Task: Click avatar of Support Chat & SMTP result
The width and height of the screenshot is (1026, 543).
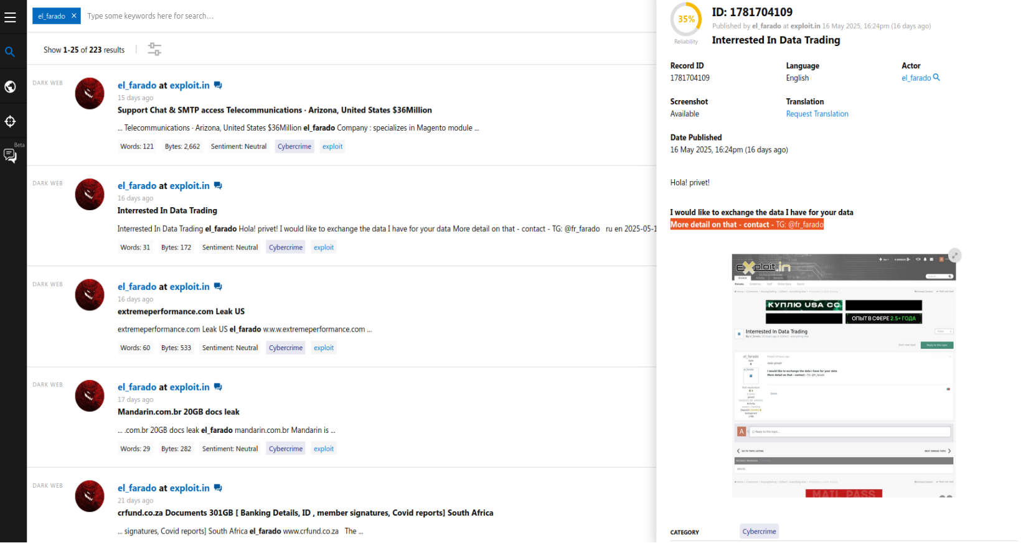Action: pyautogui.click(x=90, y=93)
